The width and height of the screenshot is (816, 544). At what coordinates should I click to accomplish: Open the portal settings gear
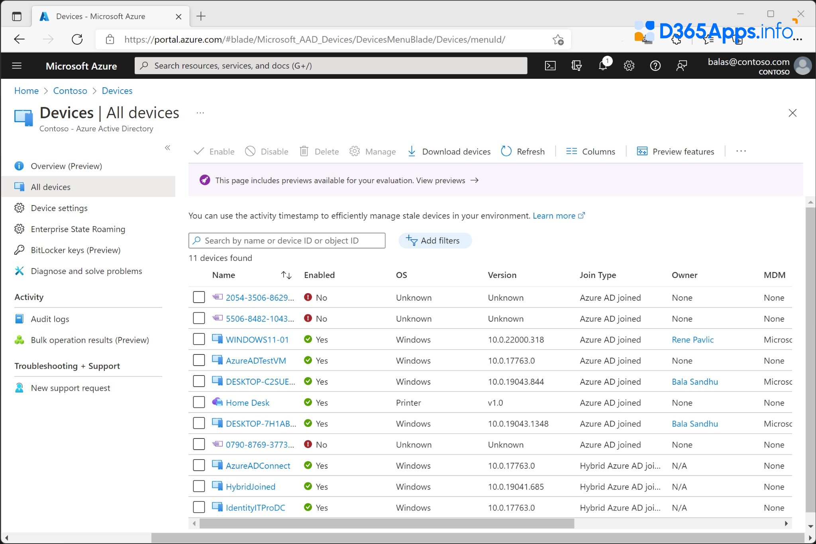click(629, 65)
